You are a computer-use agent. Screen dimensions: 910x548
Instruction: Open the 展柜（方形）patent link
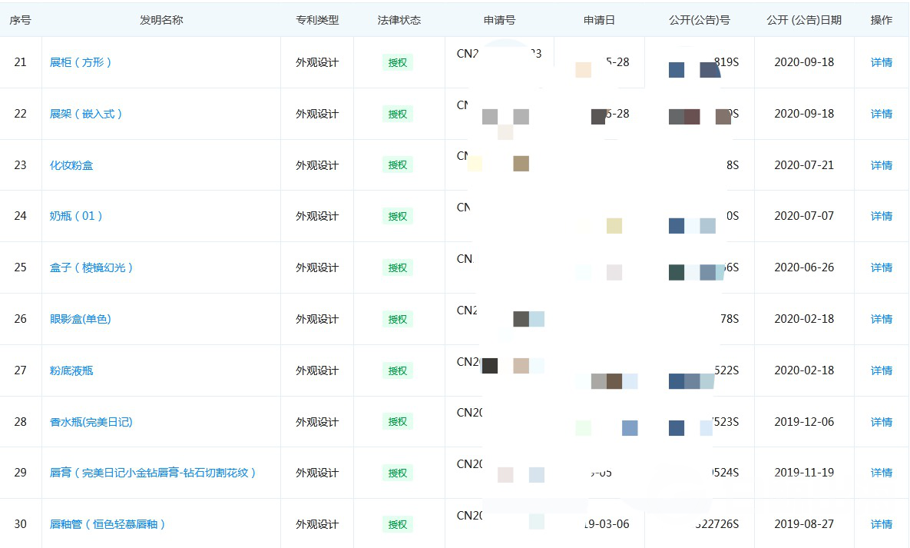coord(81,62)
